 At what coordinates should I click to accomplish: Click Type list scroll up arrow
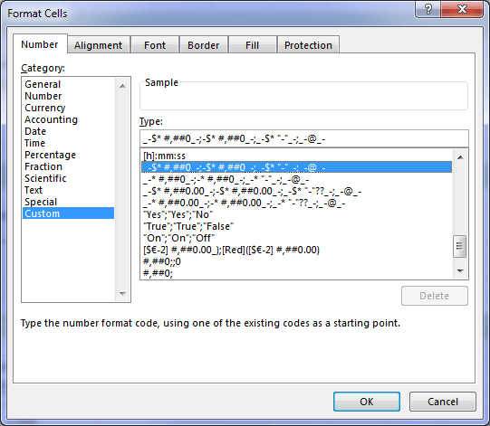pyautogui.click(x=460, y=157)
